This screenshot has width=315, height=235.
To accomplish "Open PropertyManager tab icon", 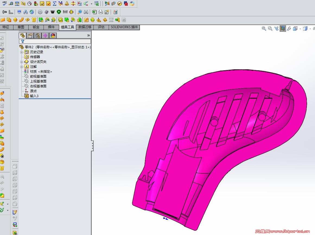I will point(30,36).
